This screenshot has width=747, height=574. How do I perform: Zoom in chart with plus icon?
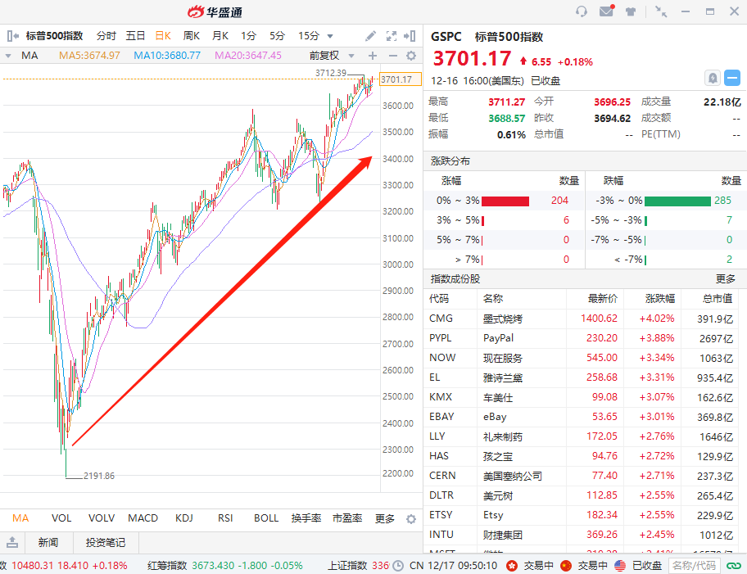[x=373, y=56]
